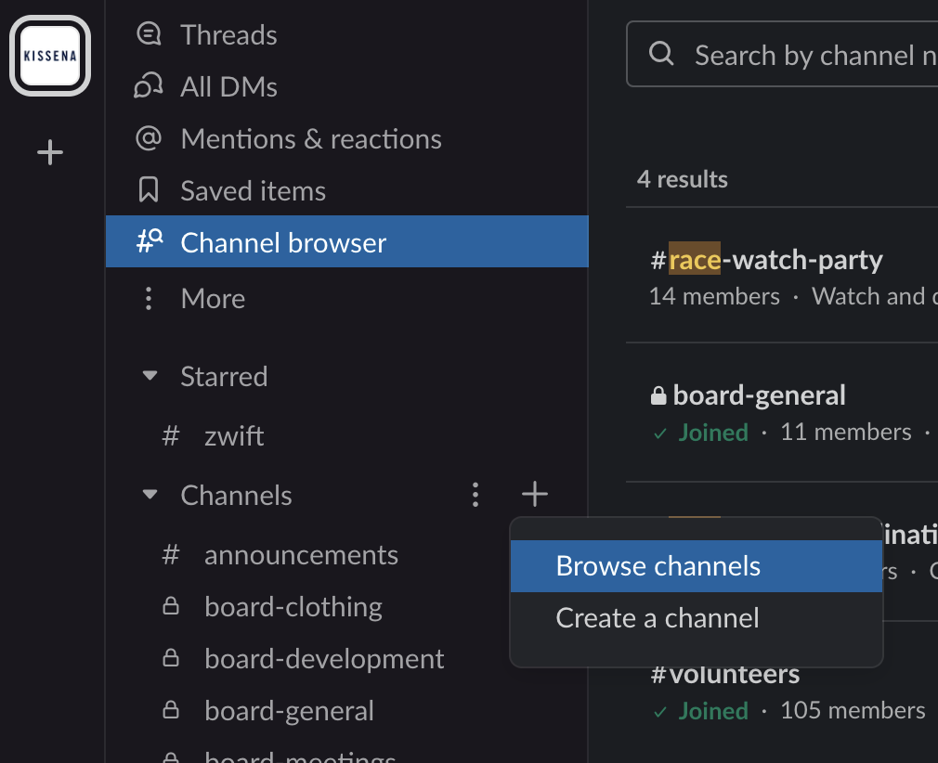Select Browse channels menu entry
The width and height of the screenshot is (938, 763).
coord(697,566)
